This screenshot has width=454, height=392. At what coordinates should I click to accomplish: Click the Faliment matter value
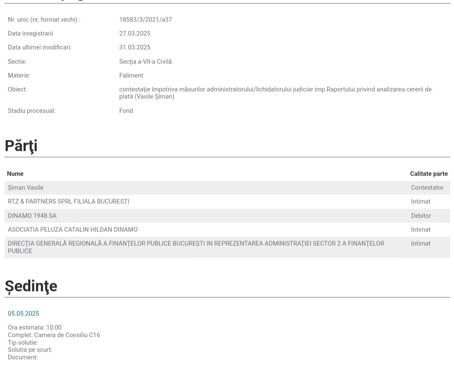pos(131,75)
